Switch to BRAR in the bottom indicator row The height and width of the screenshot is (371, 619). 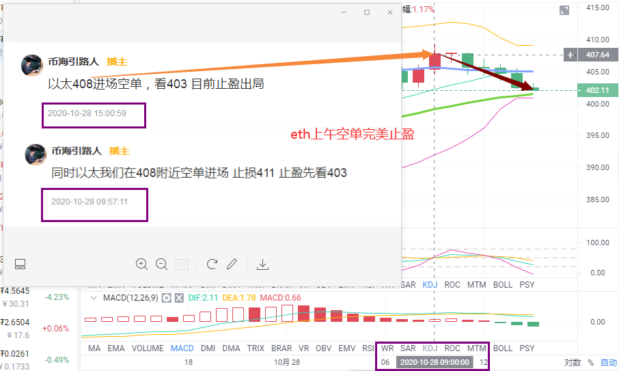point(281,348)
